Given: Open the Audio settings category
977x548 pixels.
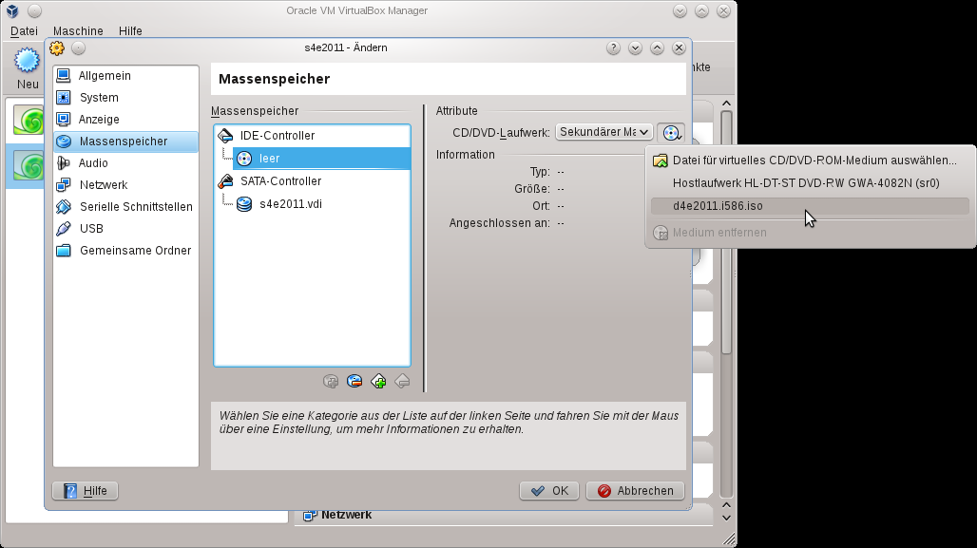Looking at the screenshot, I should (x=125, y=163).
